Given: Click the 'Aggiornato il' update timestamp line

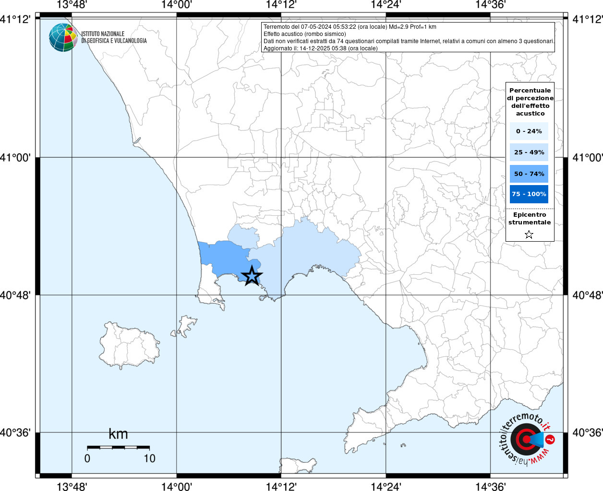Looking at the screenshot, I should coord(320,48).
